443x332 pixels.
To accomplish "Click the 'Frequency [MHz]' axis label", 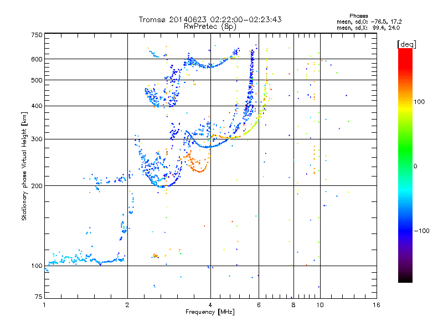I will (x=210, y=312).
